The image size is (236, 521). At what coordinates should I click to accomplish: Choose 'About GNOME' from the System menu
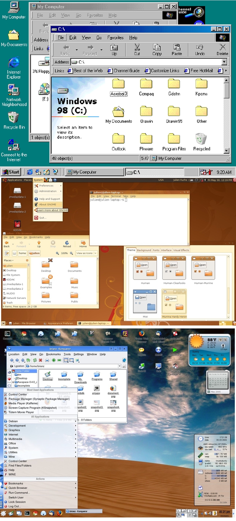point(48,204)
